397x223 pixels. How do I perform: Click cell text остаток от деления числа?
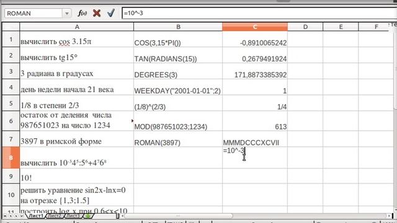66,115
